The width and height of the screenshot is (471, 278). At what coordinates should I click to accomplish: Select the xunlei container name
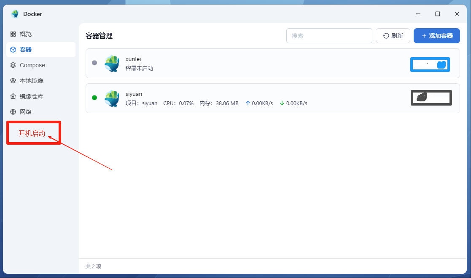(x=133, y=59)
